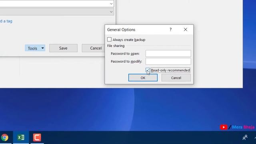Switch to Excel on the taskbar
Viewport: 256px width, 144px height.
coord(21,138)
